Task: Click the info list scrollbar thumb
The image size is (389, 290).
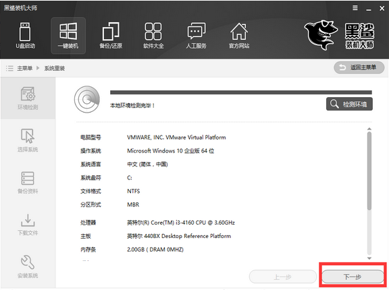Action: click(369, 171)
